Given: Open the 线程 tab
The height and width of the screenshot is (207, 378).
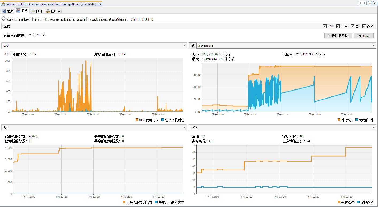Looking at the screenshot, I should pos(37,11).
